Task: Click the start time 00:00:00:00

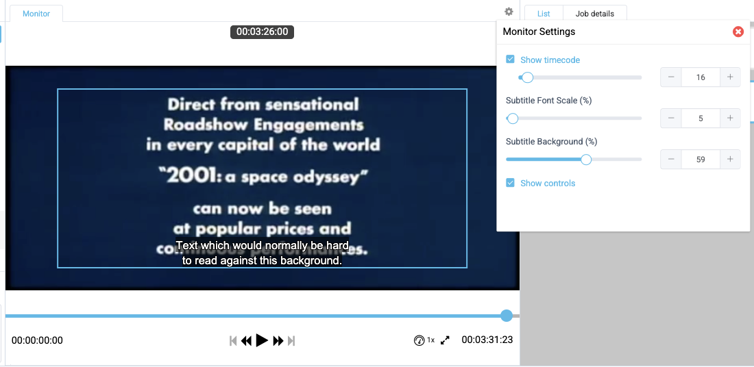Action: (37, 340)
